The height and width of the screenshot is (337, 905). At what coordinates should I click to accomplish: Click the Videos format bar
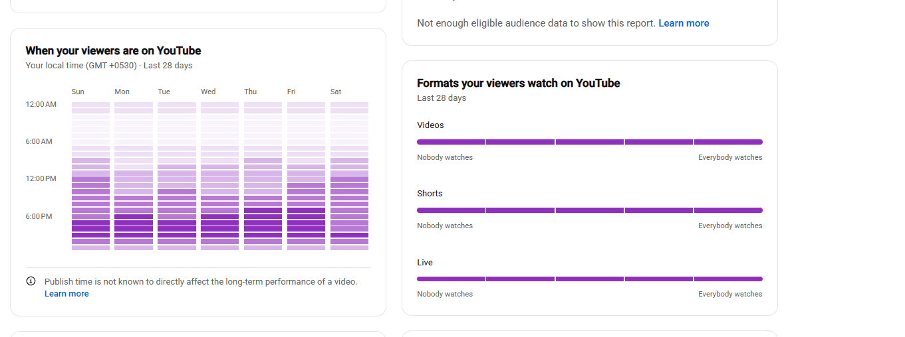click(589, 142)
